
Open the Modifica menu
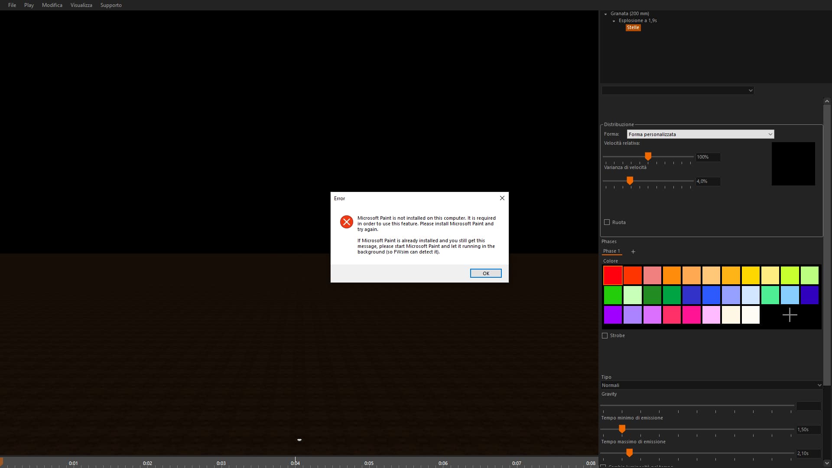[52, 5]
